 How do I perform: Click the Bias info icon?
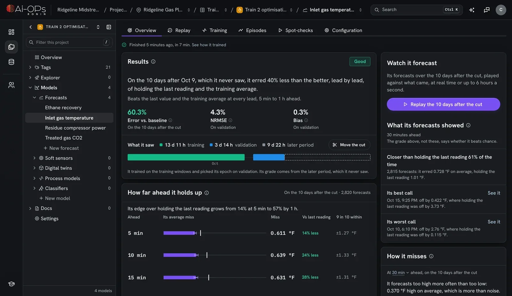coord(306,120)
